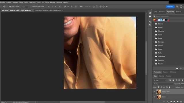Click the align right edges icon
The width and height of the screenshot is (184, 103).
click(x=55, y=7)
